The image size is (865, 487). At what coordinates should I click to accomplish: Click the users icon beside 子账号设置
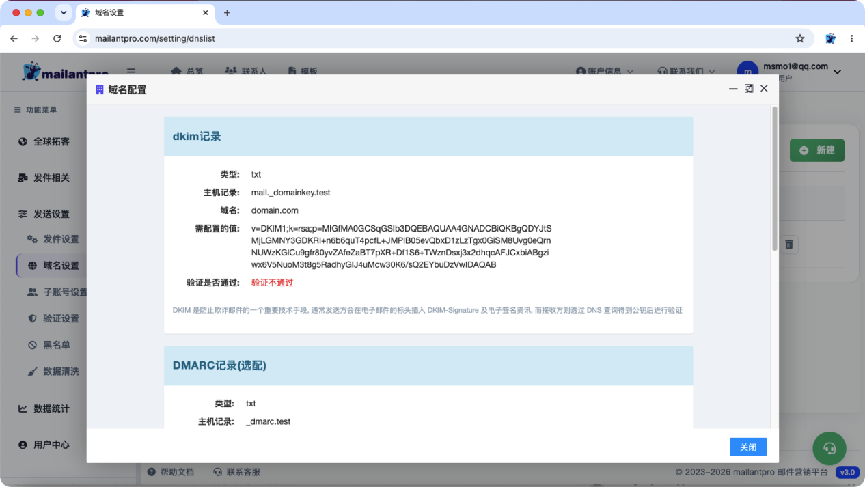tap(32, 292)
